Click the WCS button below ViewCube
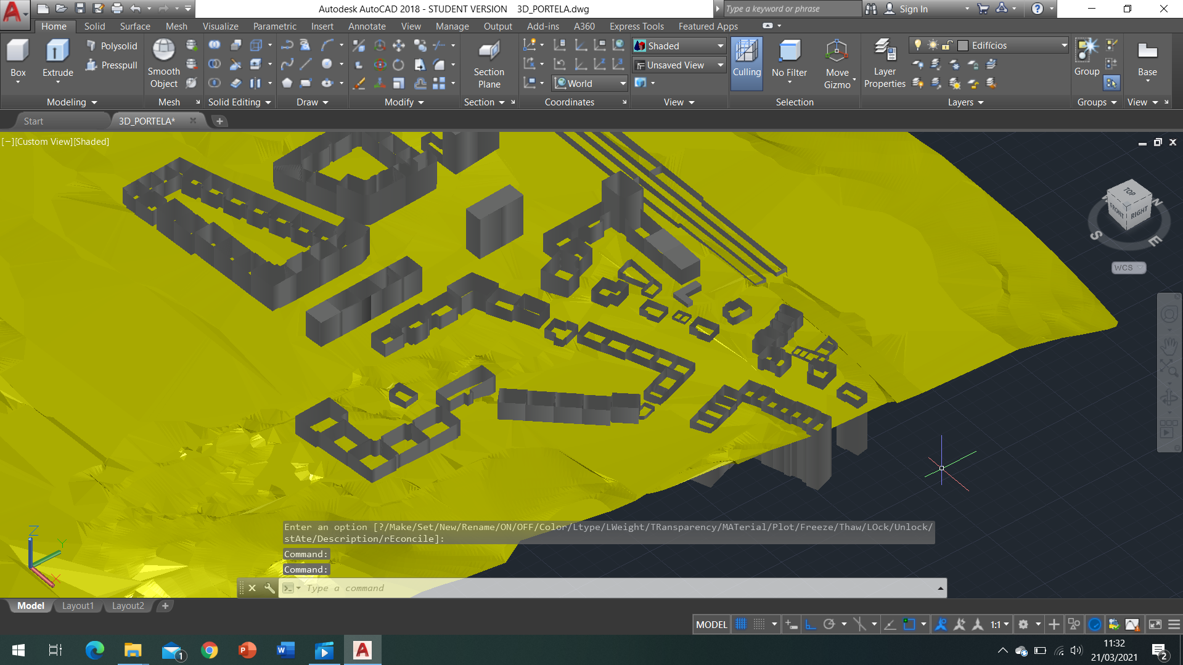 [x=1128, y=267]
